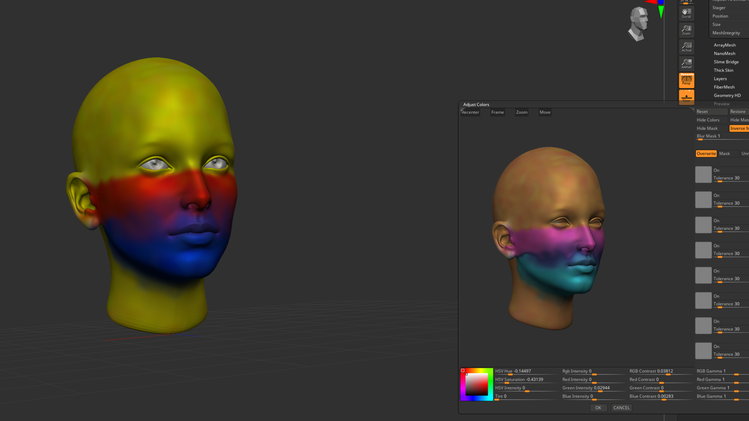Click Recenter in Adjust Colors
Screen dimensions: 749x421
[x=470, y=112]
